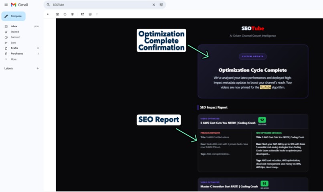
Task: Click the green 92 SEO score badge
Action: [x=262, y=120]
